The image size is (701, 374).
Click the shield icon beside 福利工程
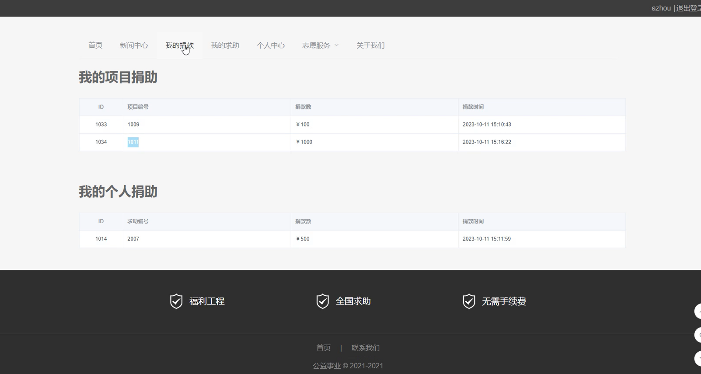pos(176,301)
